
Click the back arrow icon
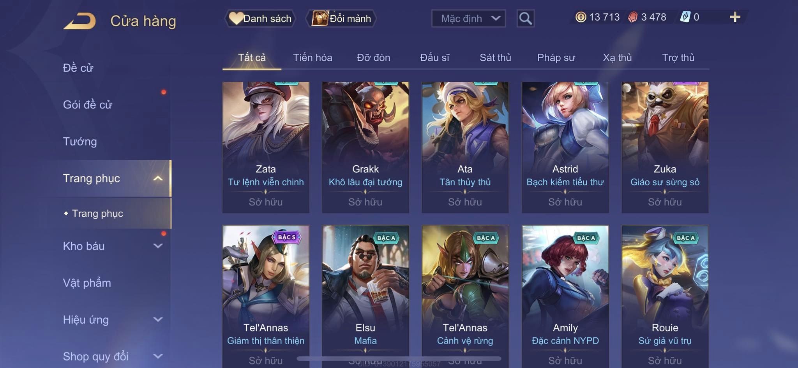tap(80, 21)
